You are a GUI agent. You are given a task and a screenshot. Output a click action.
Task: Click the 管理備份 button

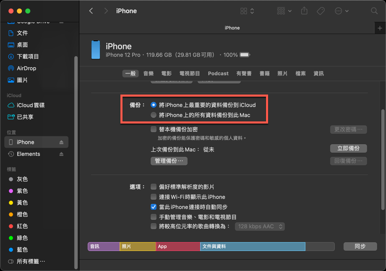(x=169, y=161)
